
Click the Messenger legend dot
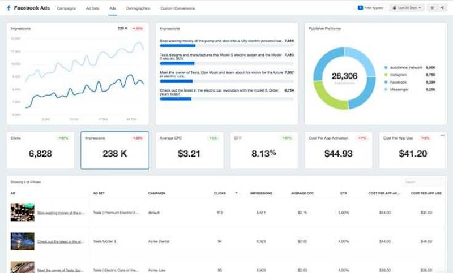click(x=386, y=89)
